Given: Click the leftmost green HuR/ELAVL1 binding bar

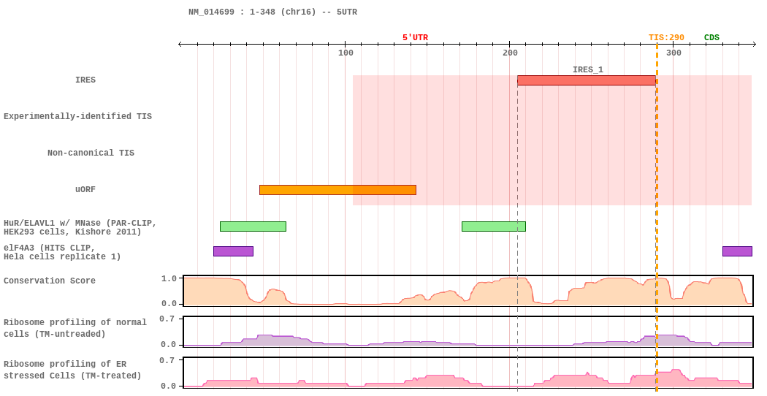Looking at the screenshot, I should [x=253, y=226].
